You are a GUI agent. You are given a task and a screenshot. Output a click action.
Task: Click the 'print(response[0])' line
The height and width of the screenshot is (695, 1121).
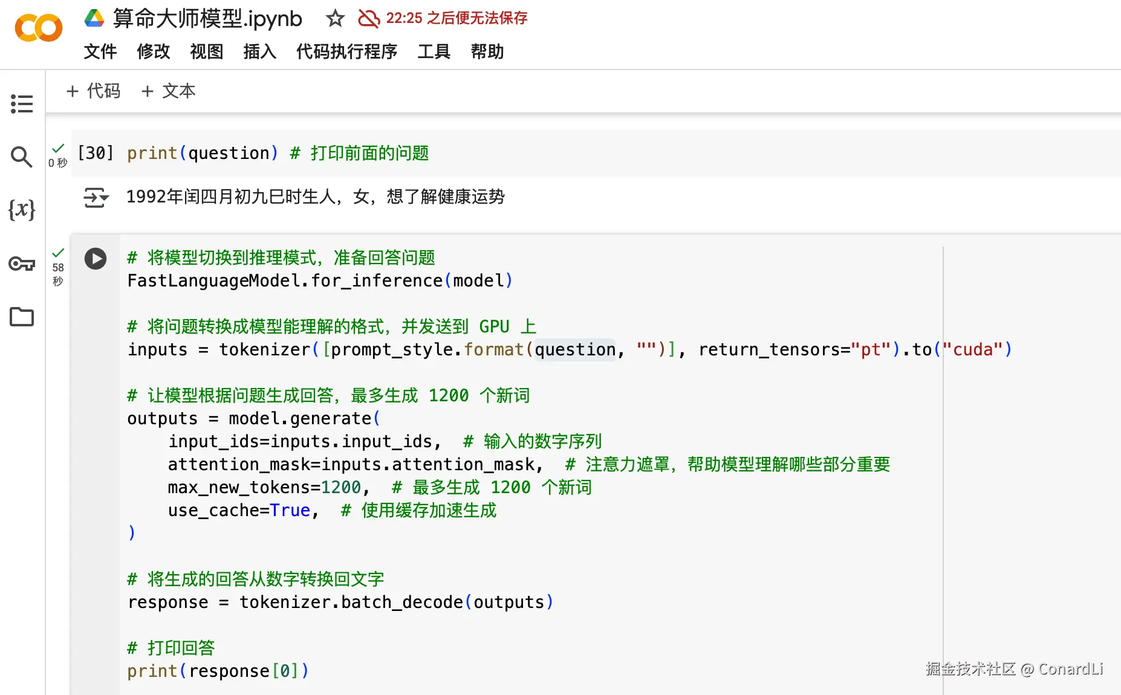[x=218, y=671]
